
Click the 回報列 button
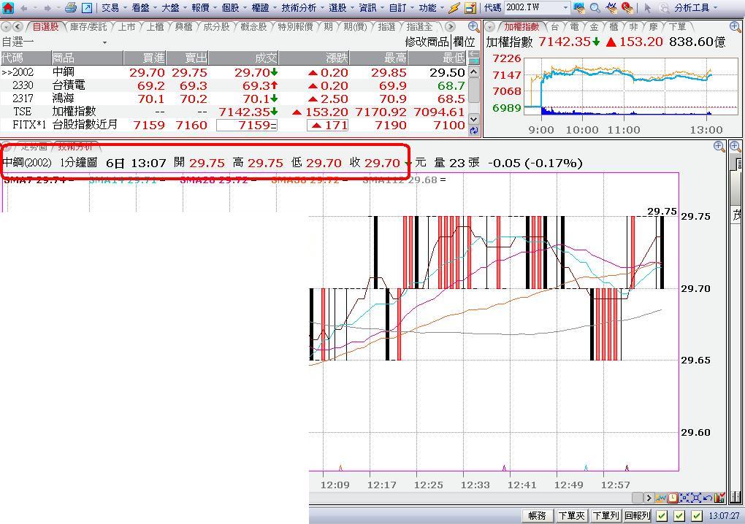pyautogui.click(x=637, y=515)
